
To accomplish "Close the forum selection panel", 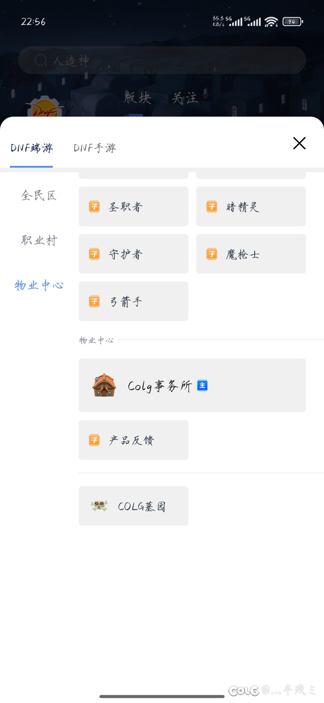I will (x=299, y=143).
